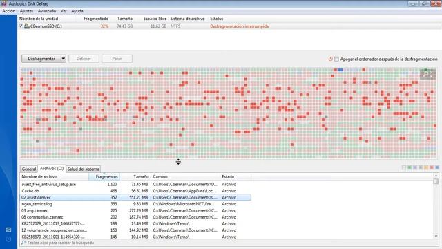
Task: Click the Sistema de archivo column header
Action: click(187, 19)
